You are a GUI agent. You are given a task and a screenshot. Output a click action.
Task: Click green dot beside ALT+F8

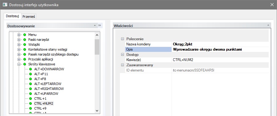(x=30, y=79)
